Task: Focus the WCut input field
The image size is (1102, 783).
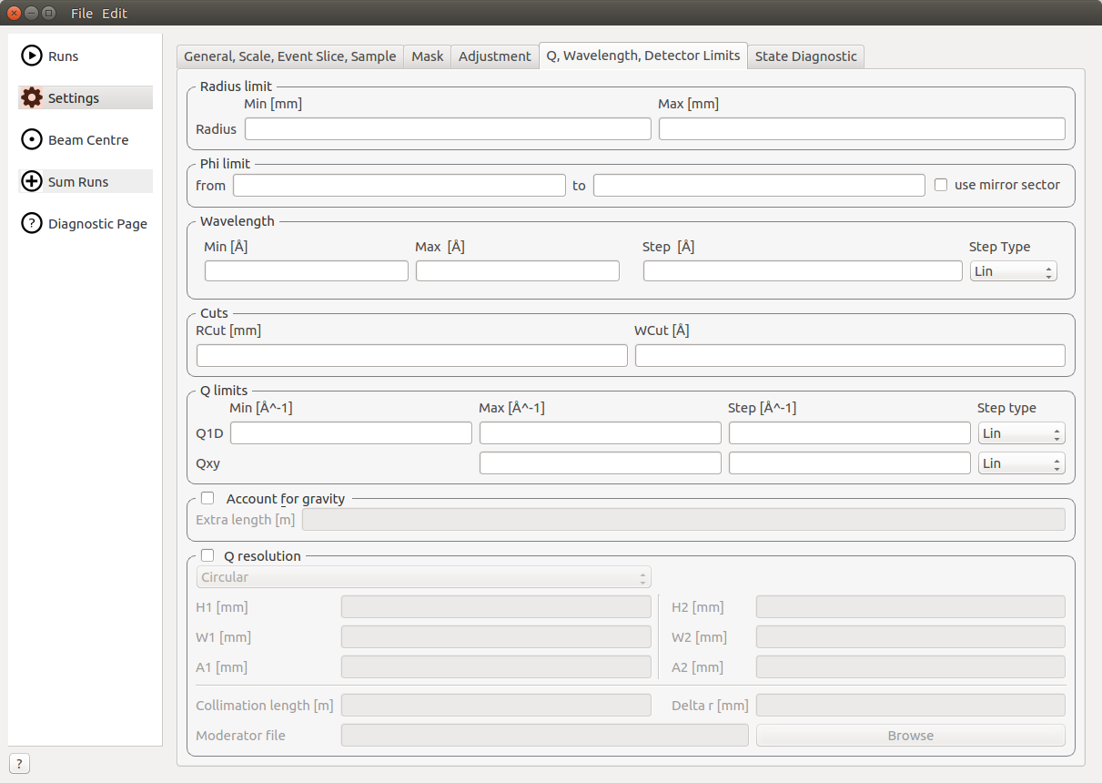Action: coord(849,356)
